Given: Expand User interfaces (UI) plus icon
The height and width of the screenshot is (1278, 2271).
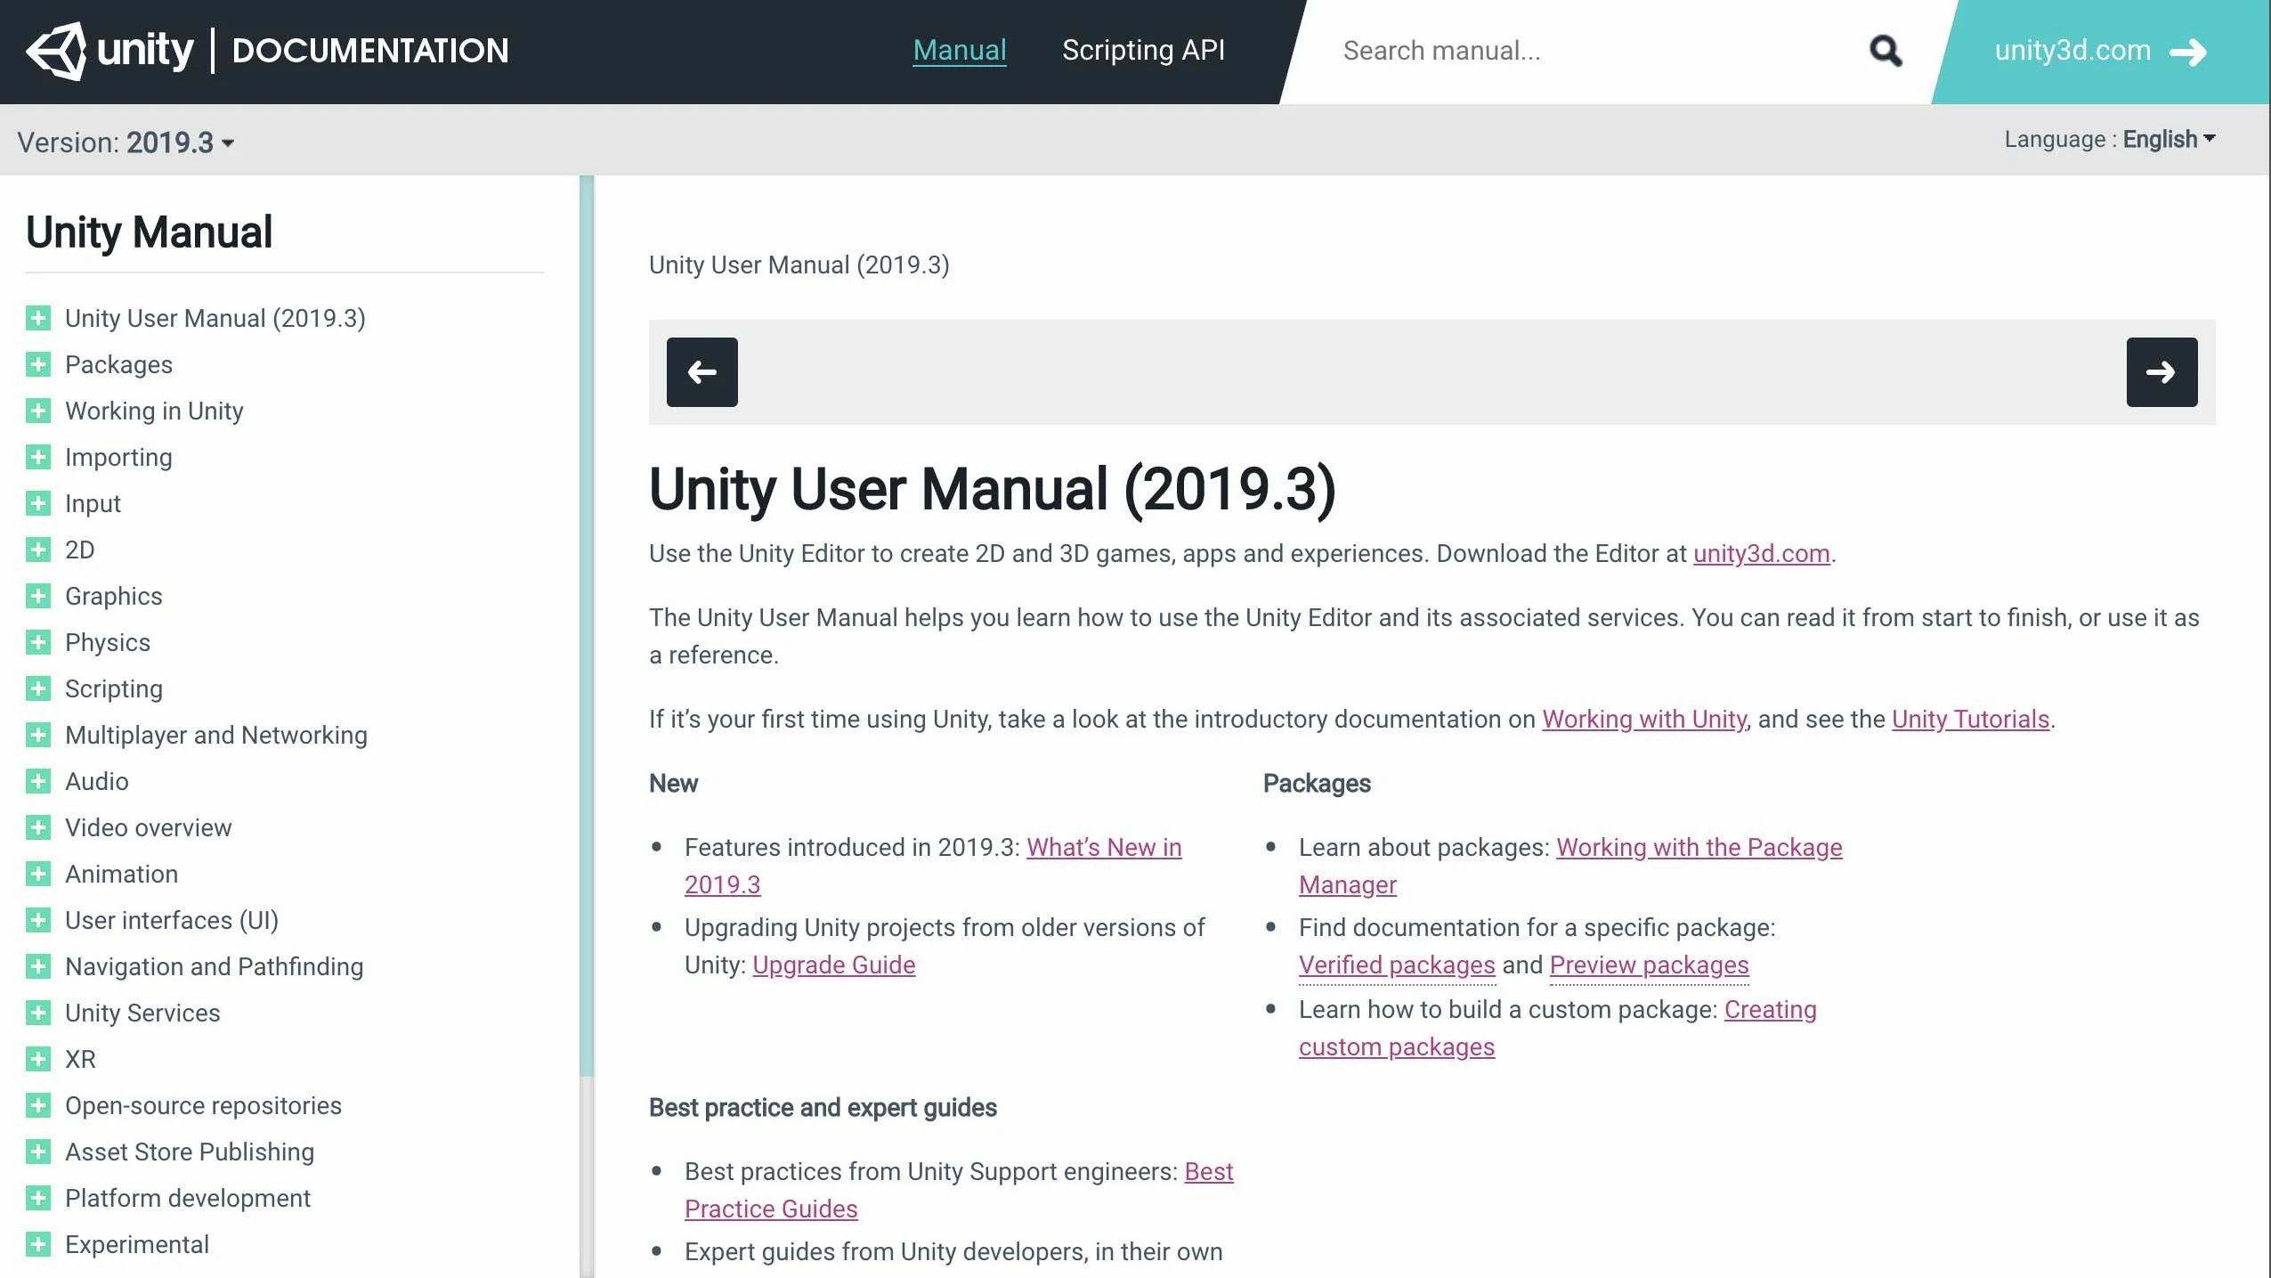Looking at the screenshot, I should (38, 920).
